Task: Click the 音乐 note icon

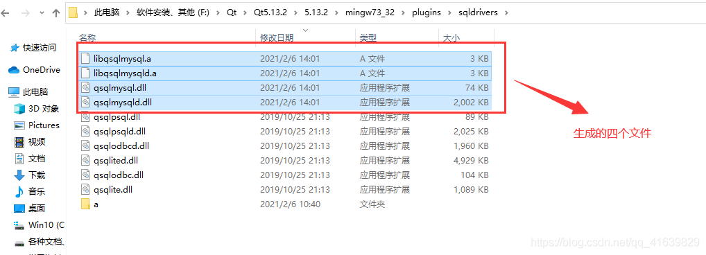Action: pyautogui.click(x=19, y=191)
